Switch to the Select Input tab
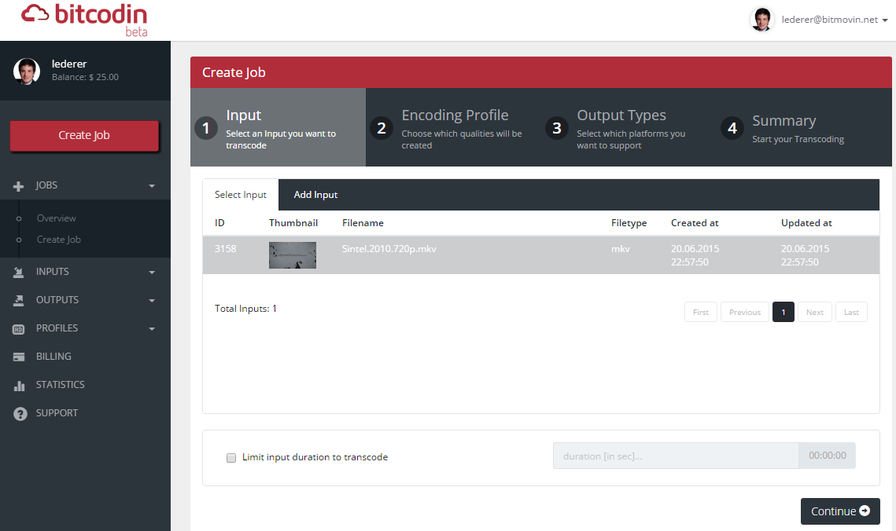 [241, 195]
